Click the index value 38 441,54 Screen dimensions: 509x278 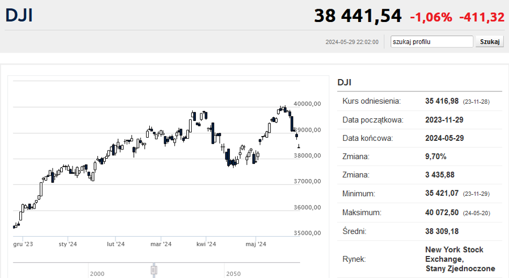pyautogui.click(x=358, y=16)
